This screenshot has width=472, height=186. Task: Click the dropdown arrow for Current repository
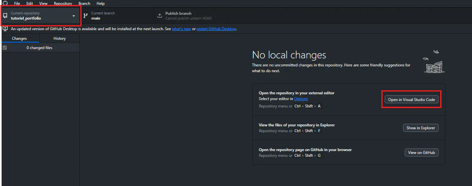[74, 16]
